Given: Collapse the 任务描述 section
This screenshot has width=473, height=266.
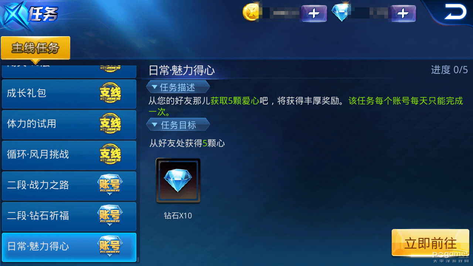Looking at the screenshot, I should [x=178, y=87].
